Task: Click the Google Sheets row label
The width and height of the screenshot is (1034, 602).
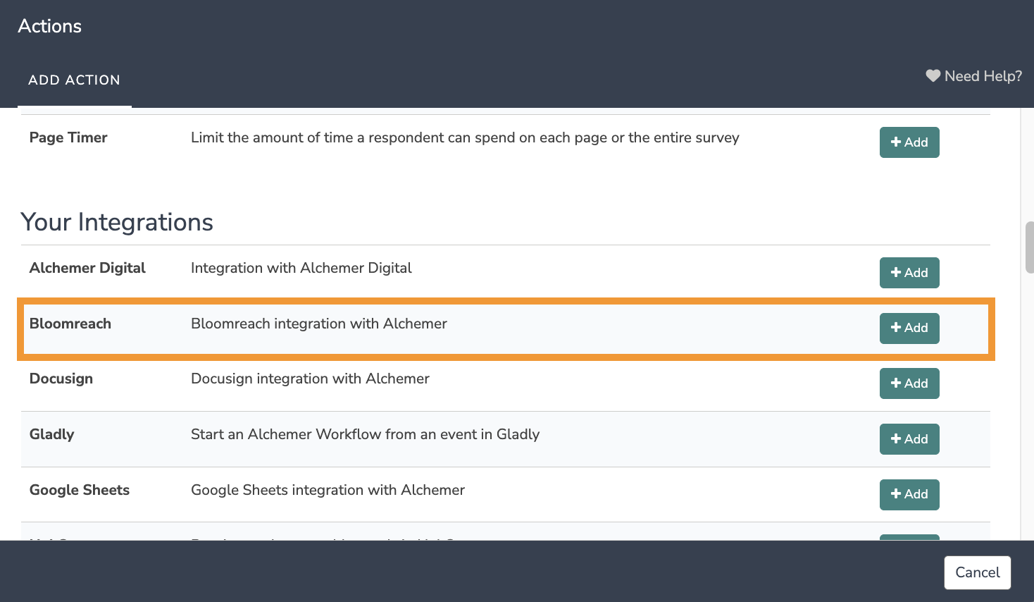Action: tap(80, 490)
